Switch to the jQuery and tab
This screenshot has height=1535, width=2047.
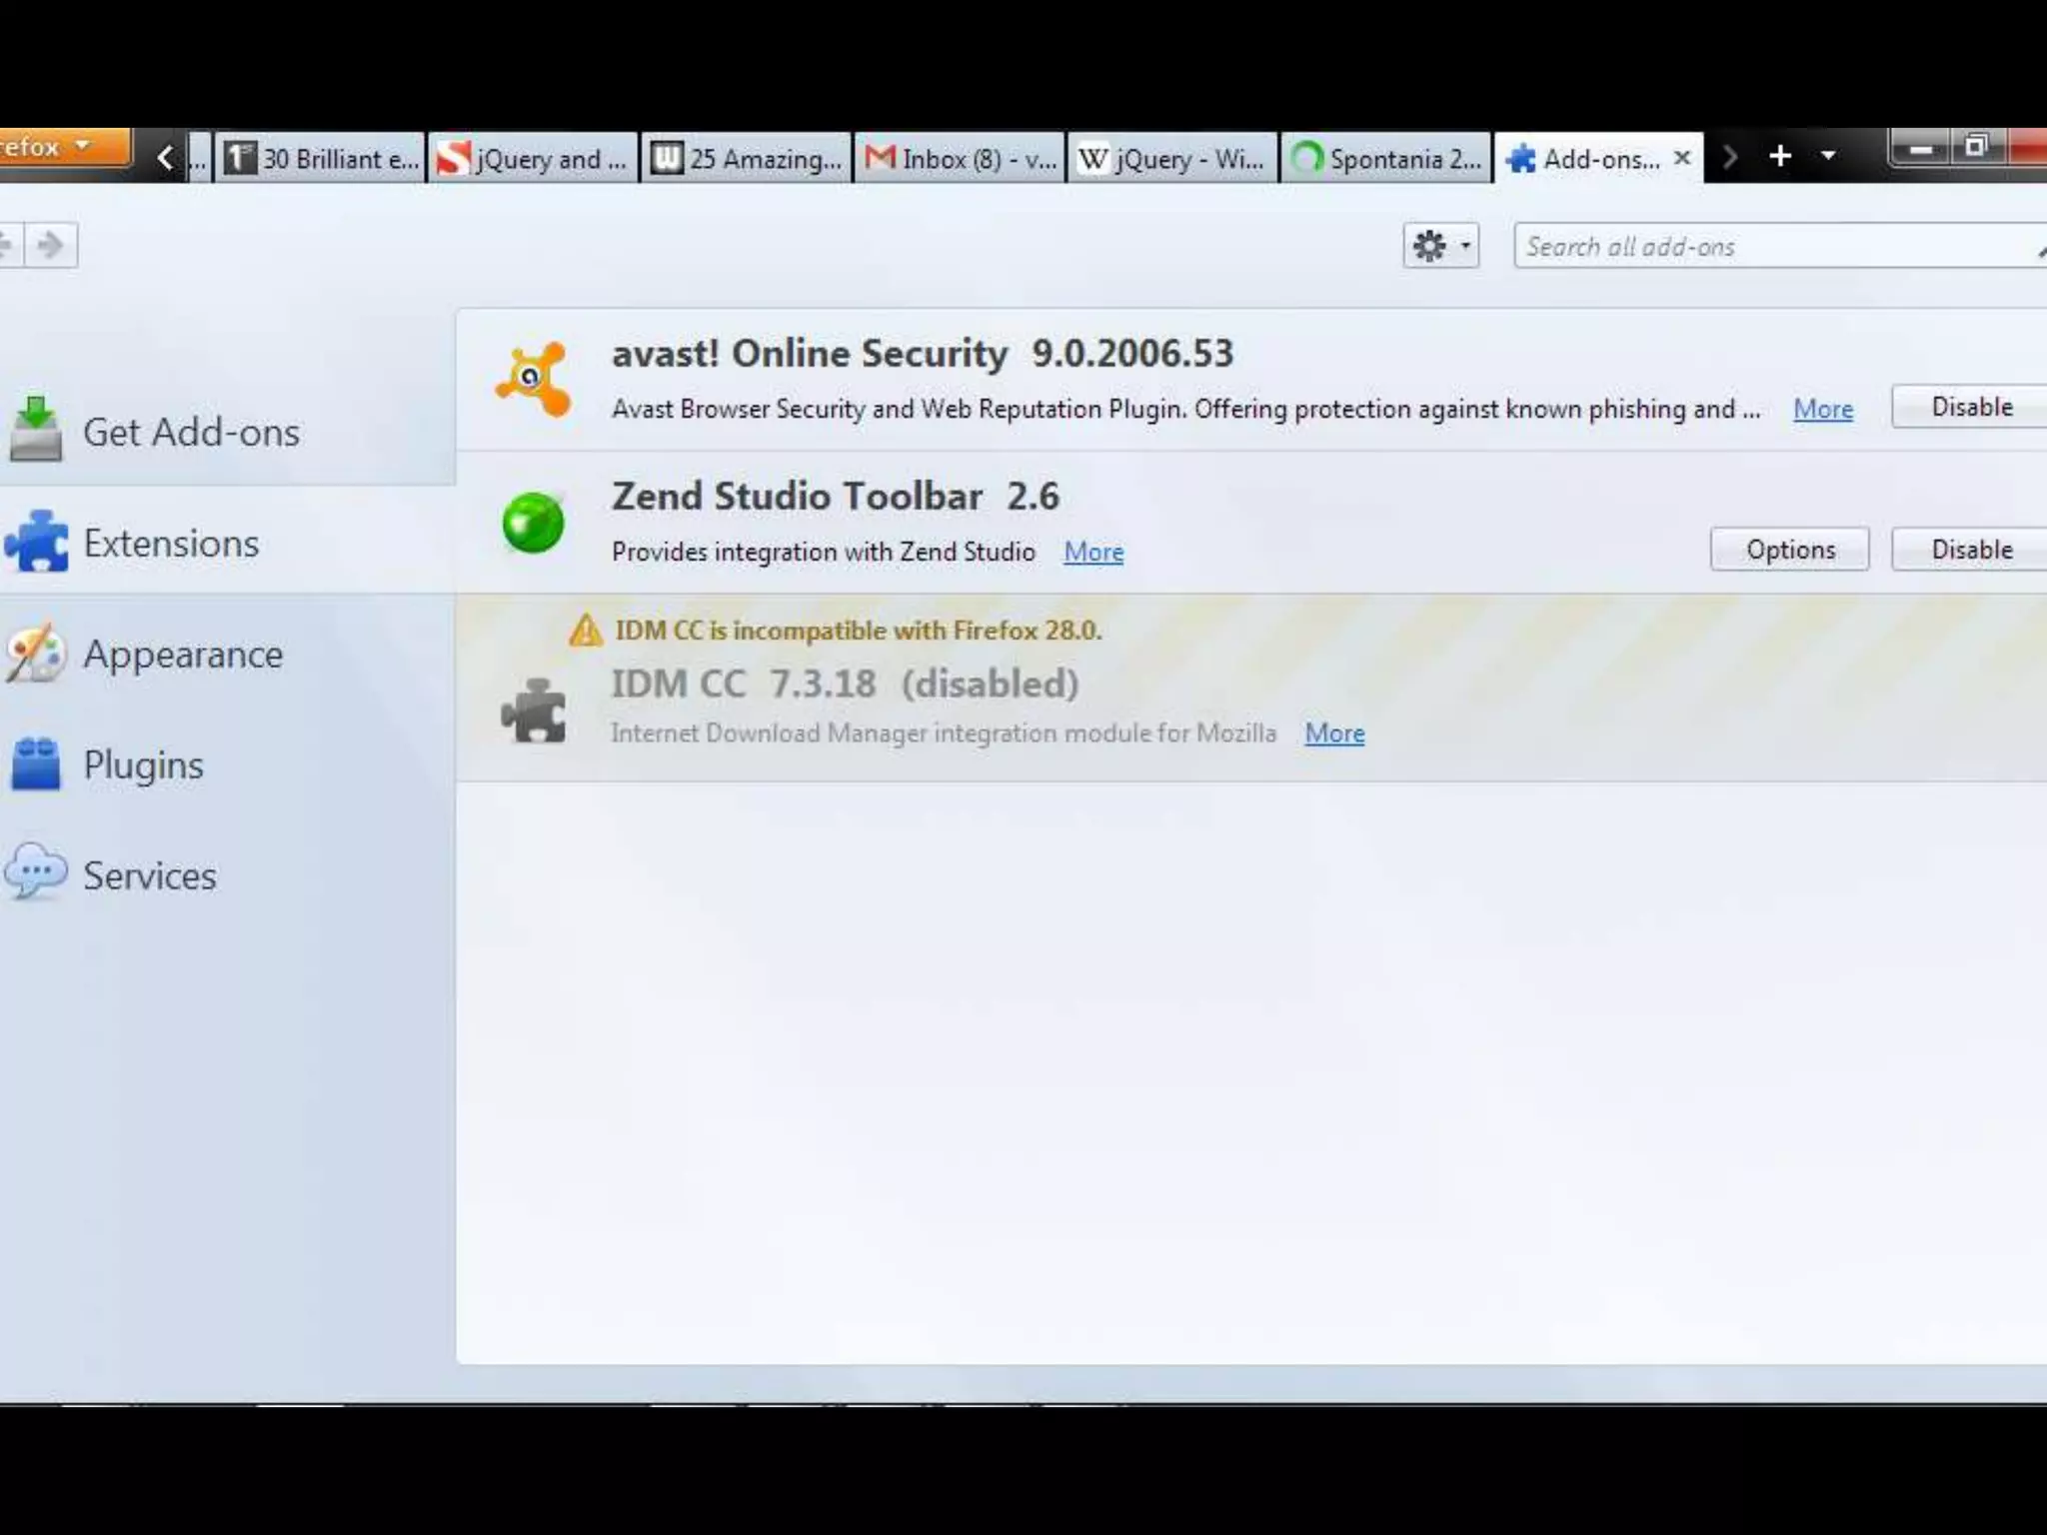[x=533, y=158]
